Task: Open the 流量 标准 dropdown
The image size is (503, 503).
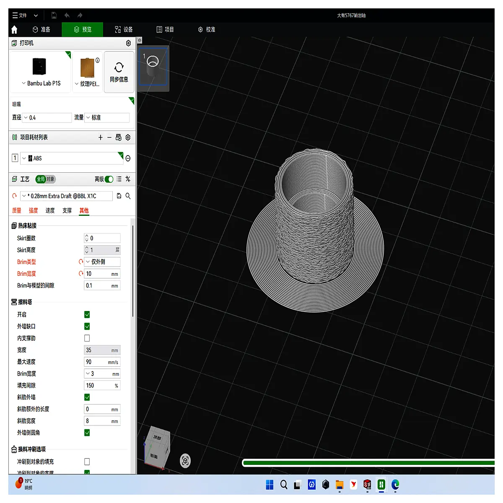Action: tap(107, 118)
